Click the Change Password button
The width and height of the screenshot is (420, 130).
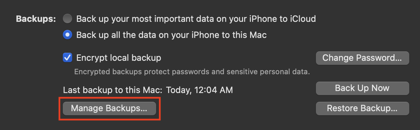coord(362,58)
